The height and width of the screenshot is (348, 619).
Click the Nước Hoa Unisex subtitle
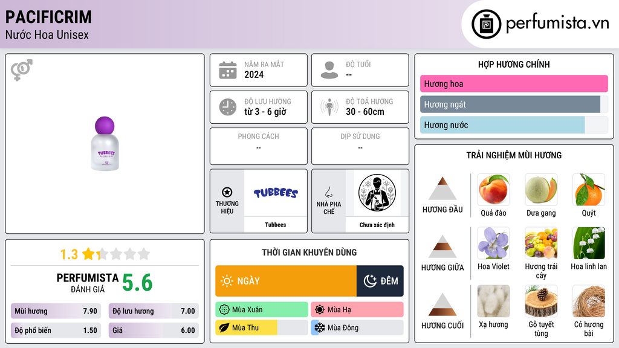(x=47, y=34)
